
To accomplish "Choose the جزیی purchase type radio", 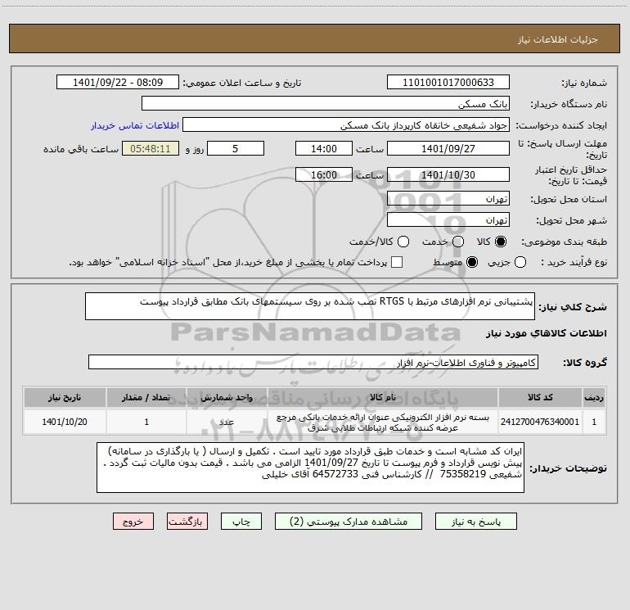I will click(x=520, y=262).
